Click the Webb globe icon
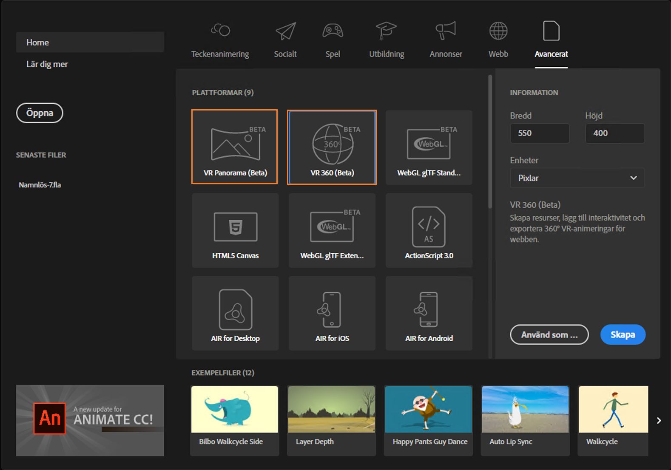This screenshot has width=671, height=470. tap(498, 31)
